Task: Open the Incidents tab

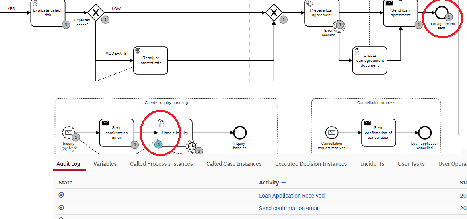Action: [372, 164]
